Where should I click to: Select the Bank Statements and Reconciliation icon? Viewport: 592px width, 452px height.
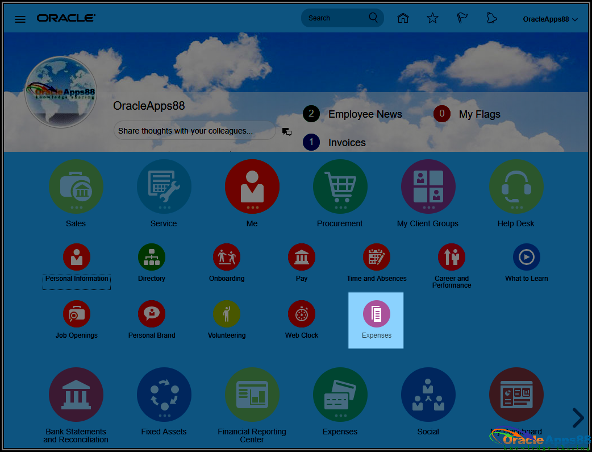coord(76,394)
